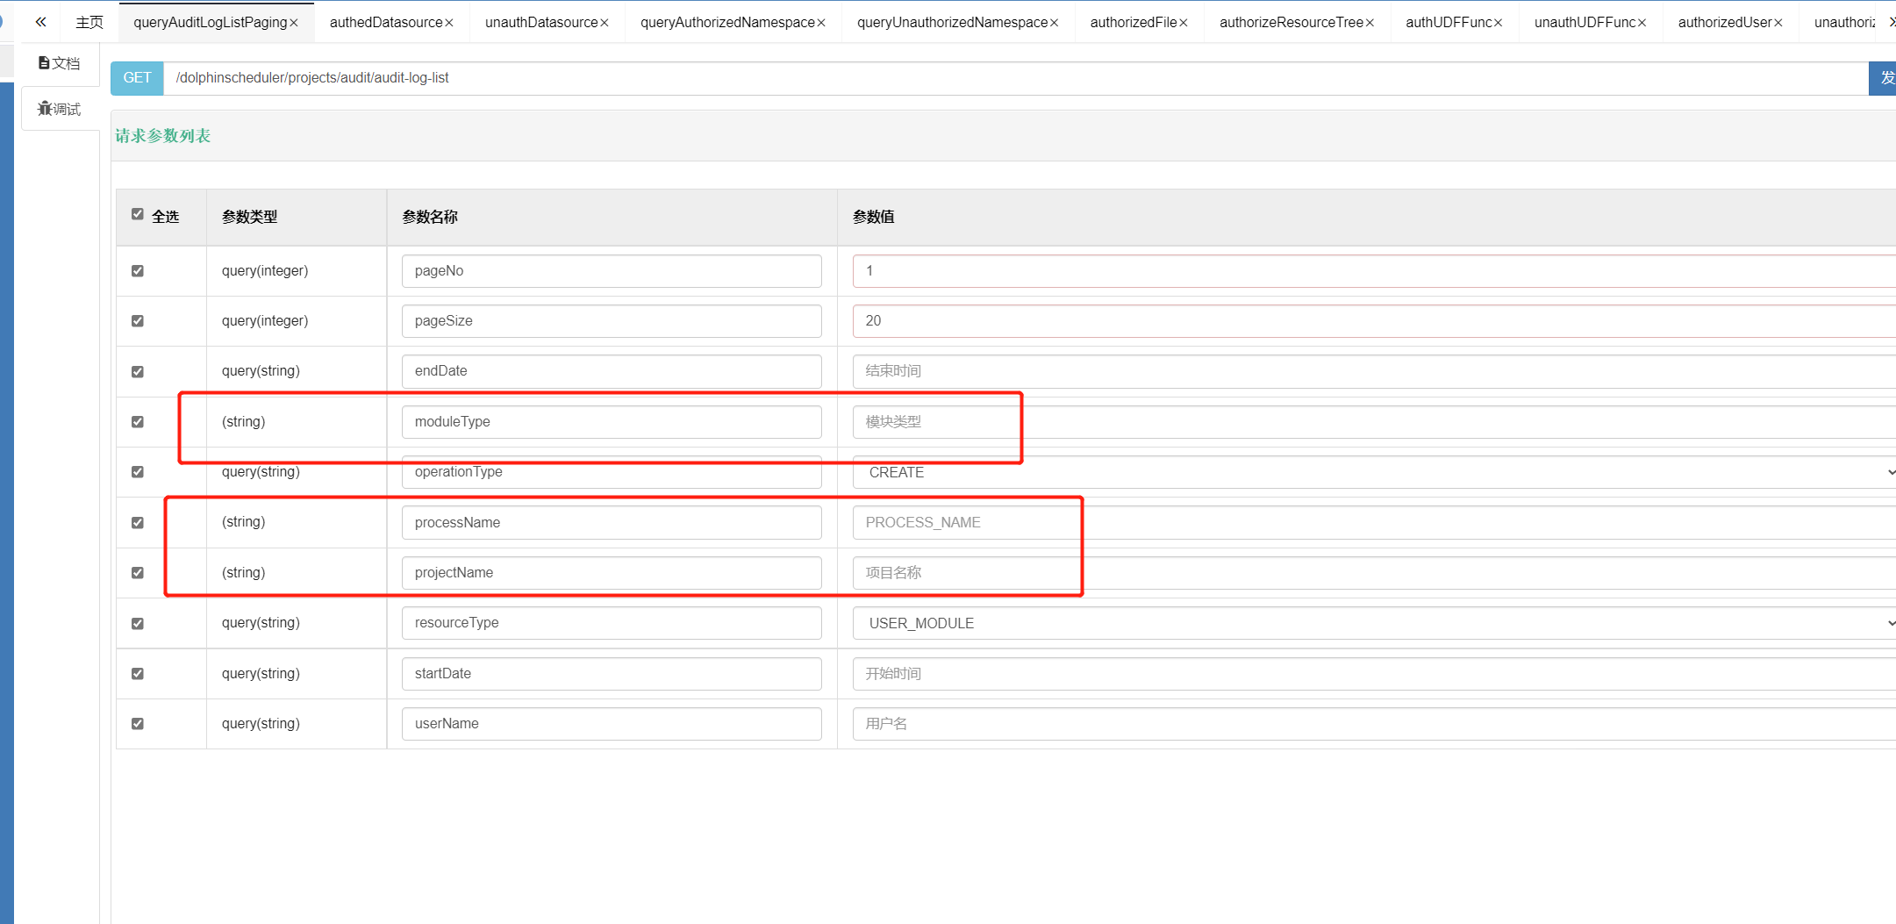Image resolution: width=1896 pixels, height=924 pixels.
Task: Click the startDate parameter name field
Action: coord(612,674)
